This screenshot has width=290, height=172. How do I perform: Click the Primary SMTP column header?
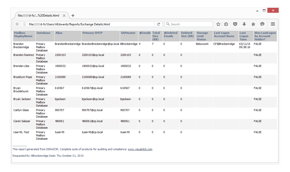[x=92, y=33]
